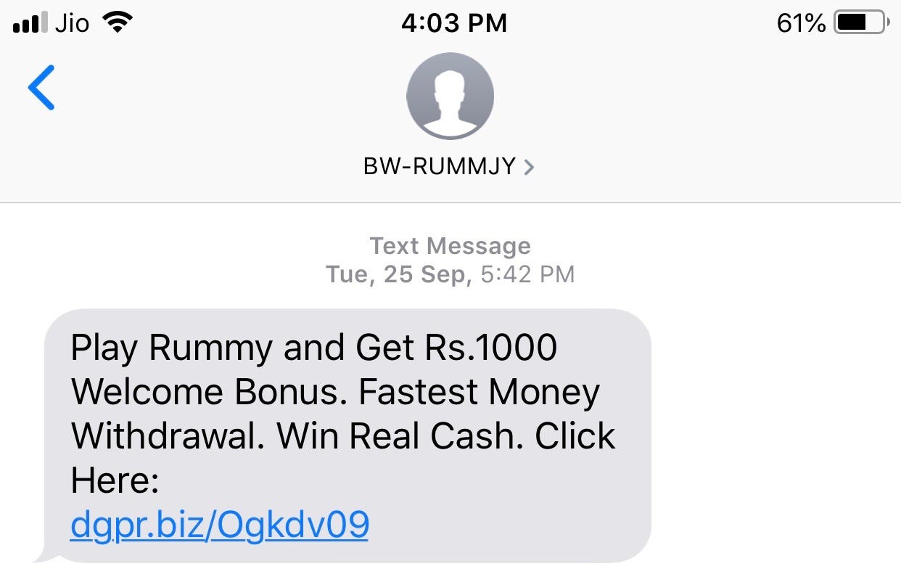This screenshot has width=901, height=569.
Task: Tap the Rummy promotional message bubble
Action: coord(348,435)
